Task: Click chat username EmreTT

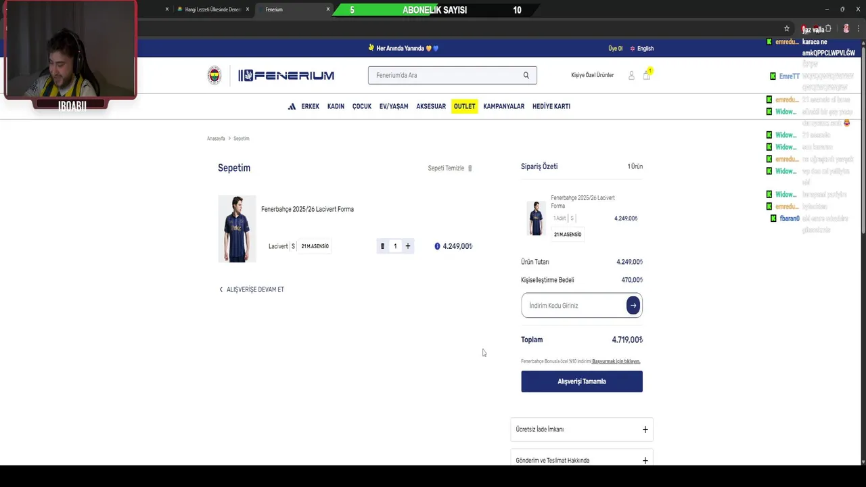Action: [789, 76]
